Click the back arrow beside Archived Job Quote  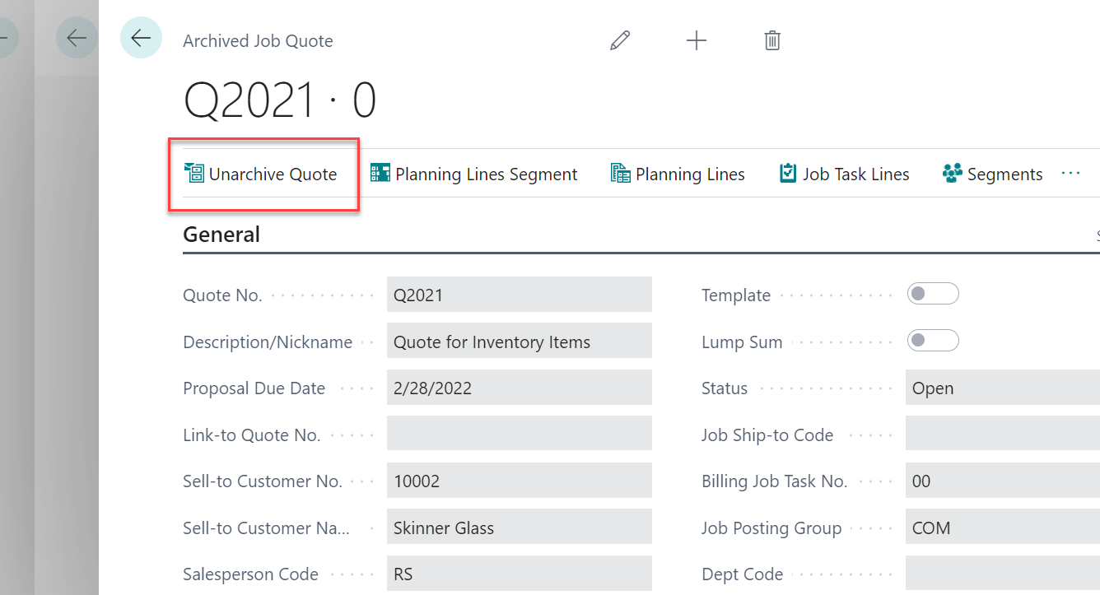141,39
